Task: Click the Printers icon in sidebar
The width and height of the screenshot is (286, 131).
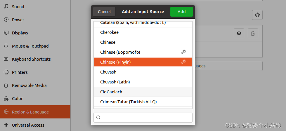Action: [6, 72]
